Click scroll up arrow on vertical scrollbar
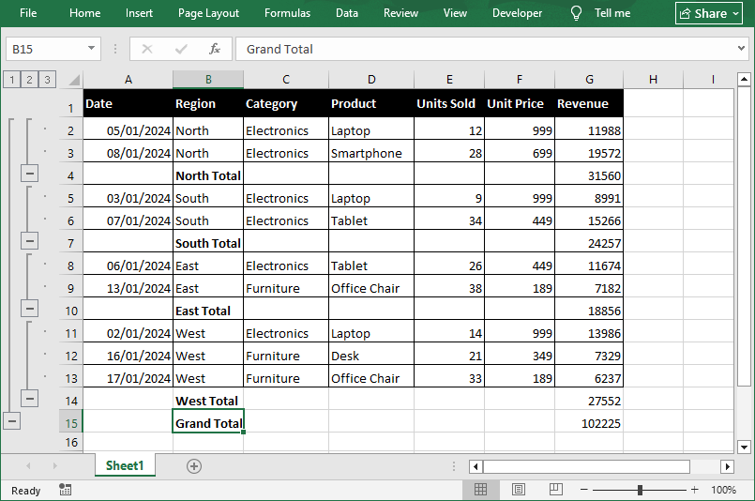The height and width of the screenshot is (501, 755). point(744,79)
